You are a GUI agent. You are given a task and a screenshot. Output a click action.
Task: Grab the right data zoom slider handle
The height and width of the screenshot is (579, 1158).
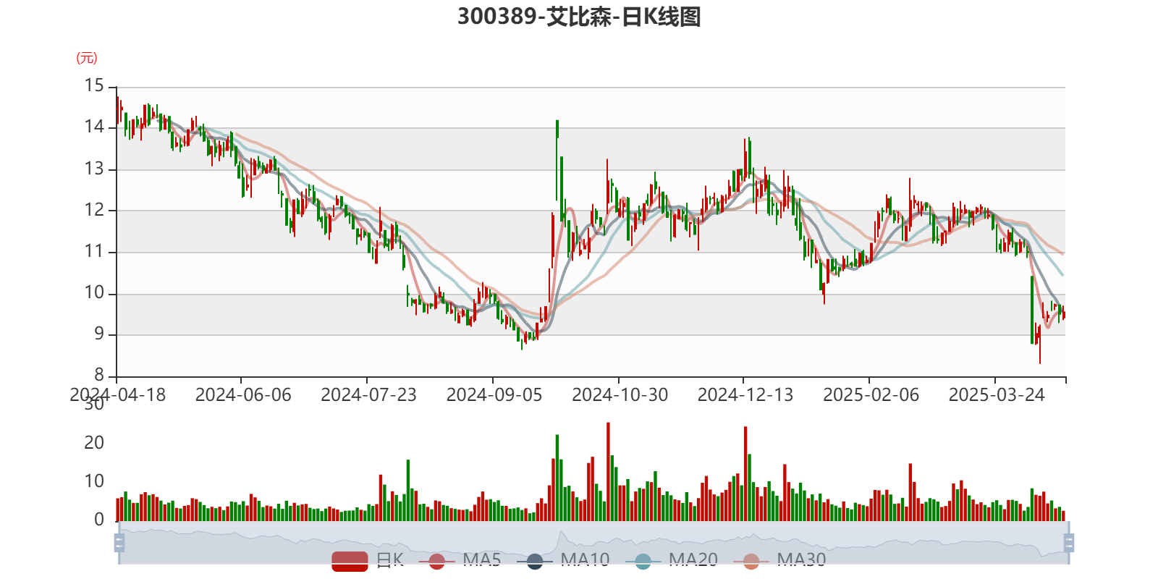[x=1069, y=543]
